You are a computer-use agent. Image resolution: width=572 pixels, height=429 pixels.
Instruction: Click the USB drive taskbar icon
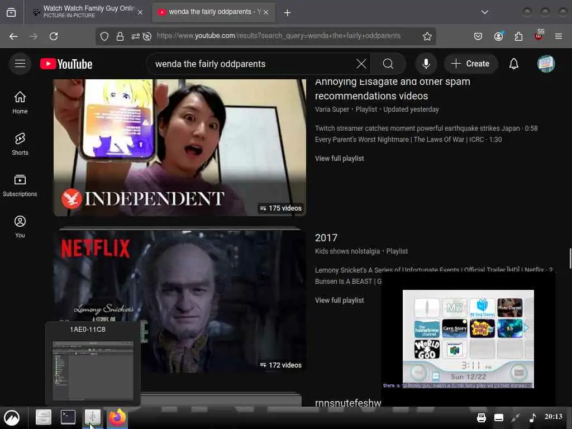pos(93,417)
